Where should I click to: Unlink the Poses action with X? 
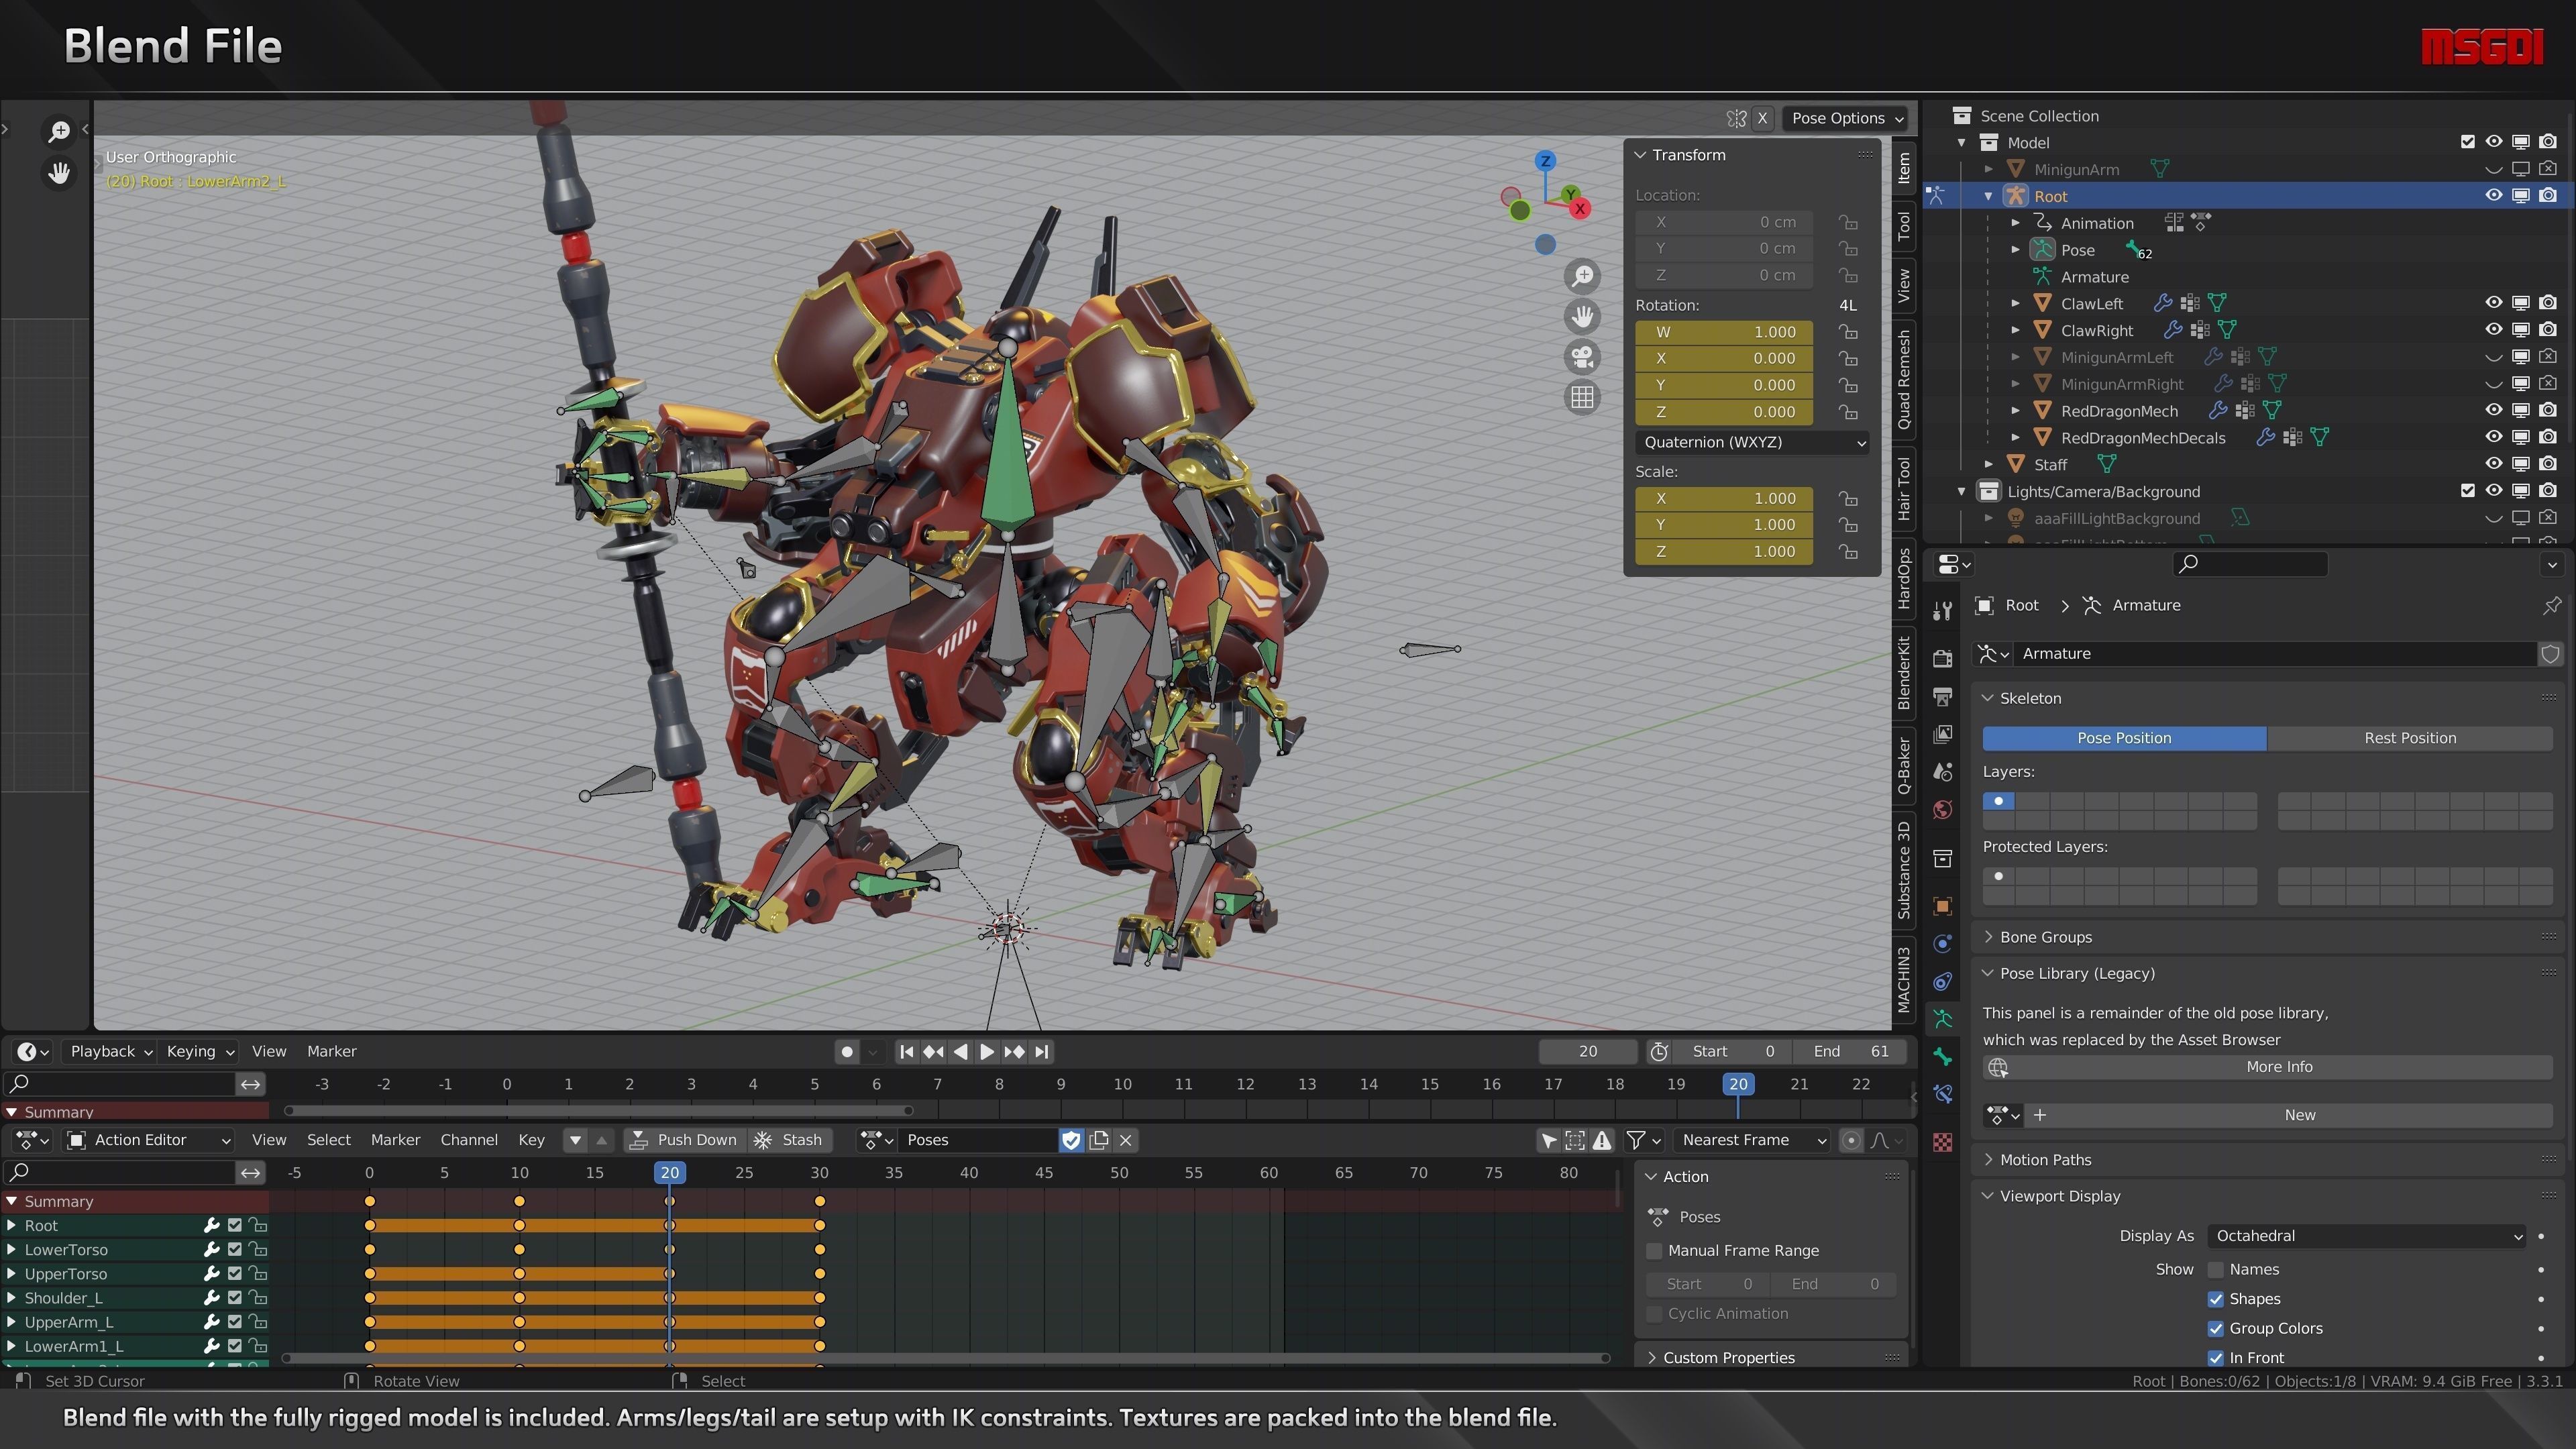[x=1125, y=1140]
